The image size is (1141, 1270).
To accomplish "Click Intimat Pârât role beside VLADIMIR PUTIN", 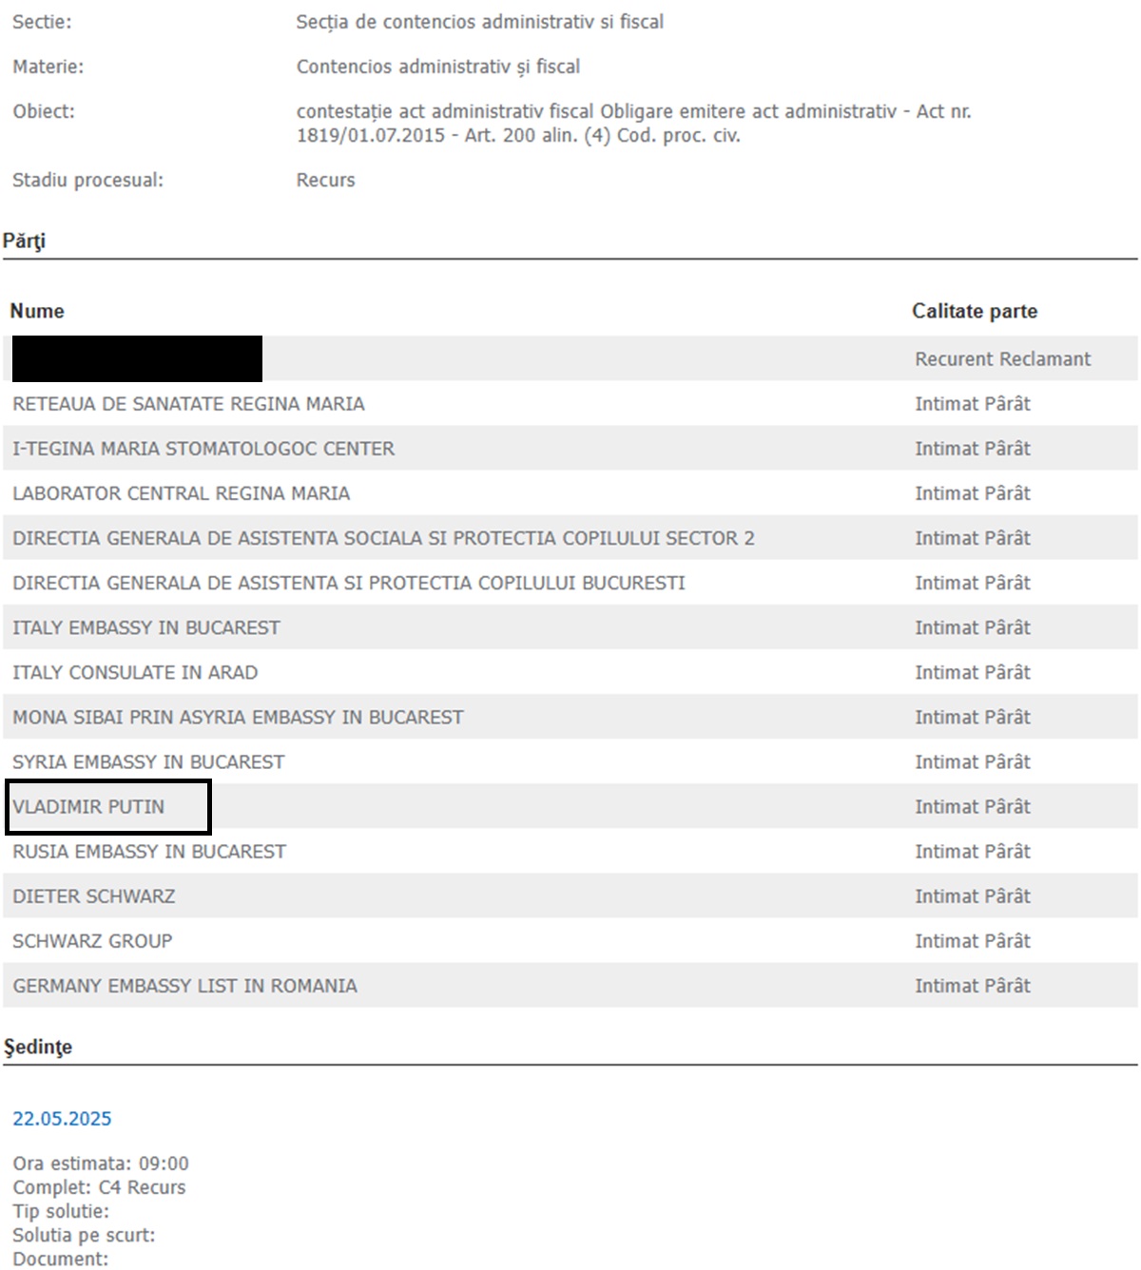I will click(973, 806).
